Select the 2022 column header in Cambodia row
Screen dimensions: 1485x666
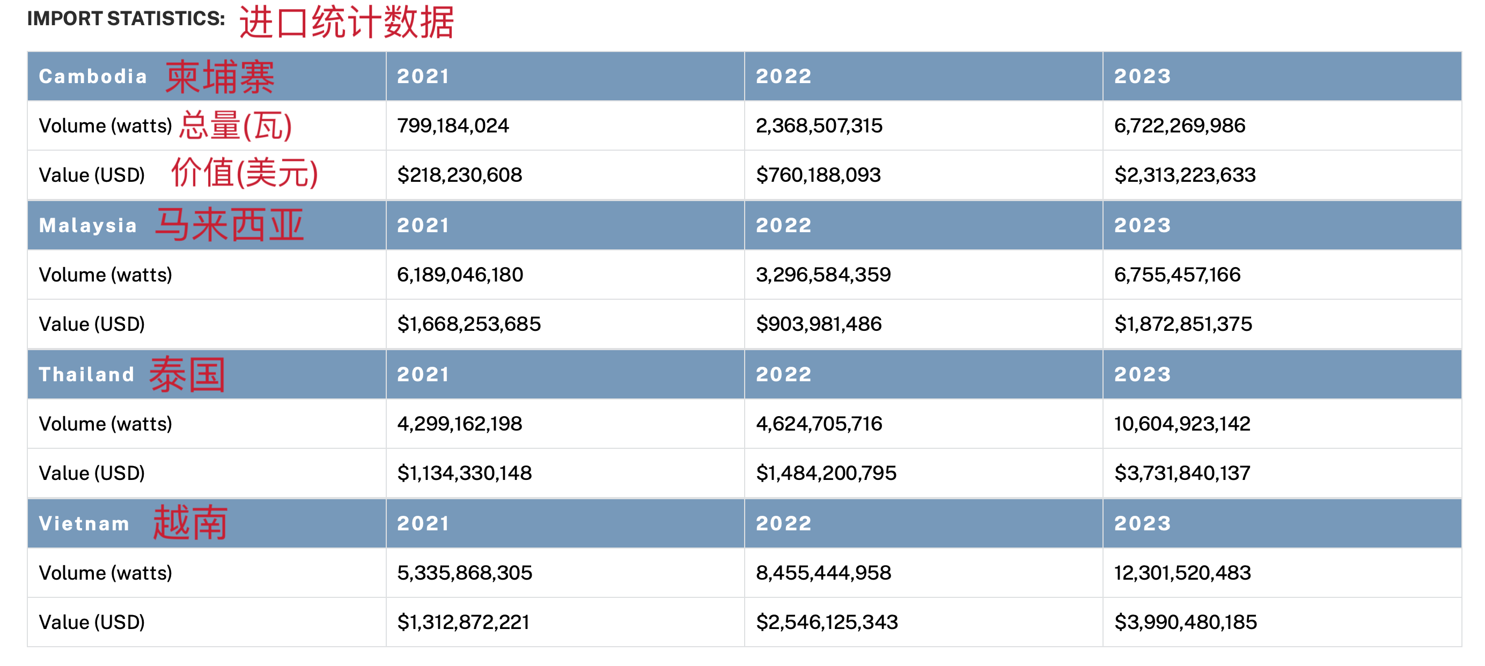click(783, 76)
